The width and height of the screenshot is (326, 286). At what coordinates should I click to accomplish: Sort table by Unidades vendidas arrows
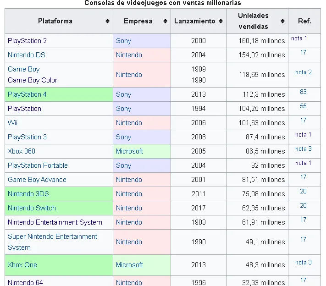(x=282, y=21)
